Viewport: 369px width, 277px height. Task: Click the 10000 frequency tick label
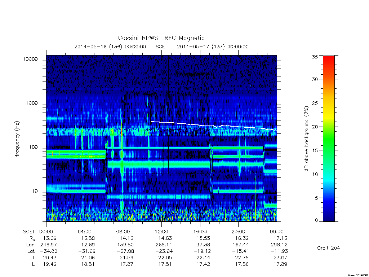(30, 59)
